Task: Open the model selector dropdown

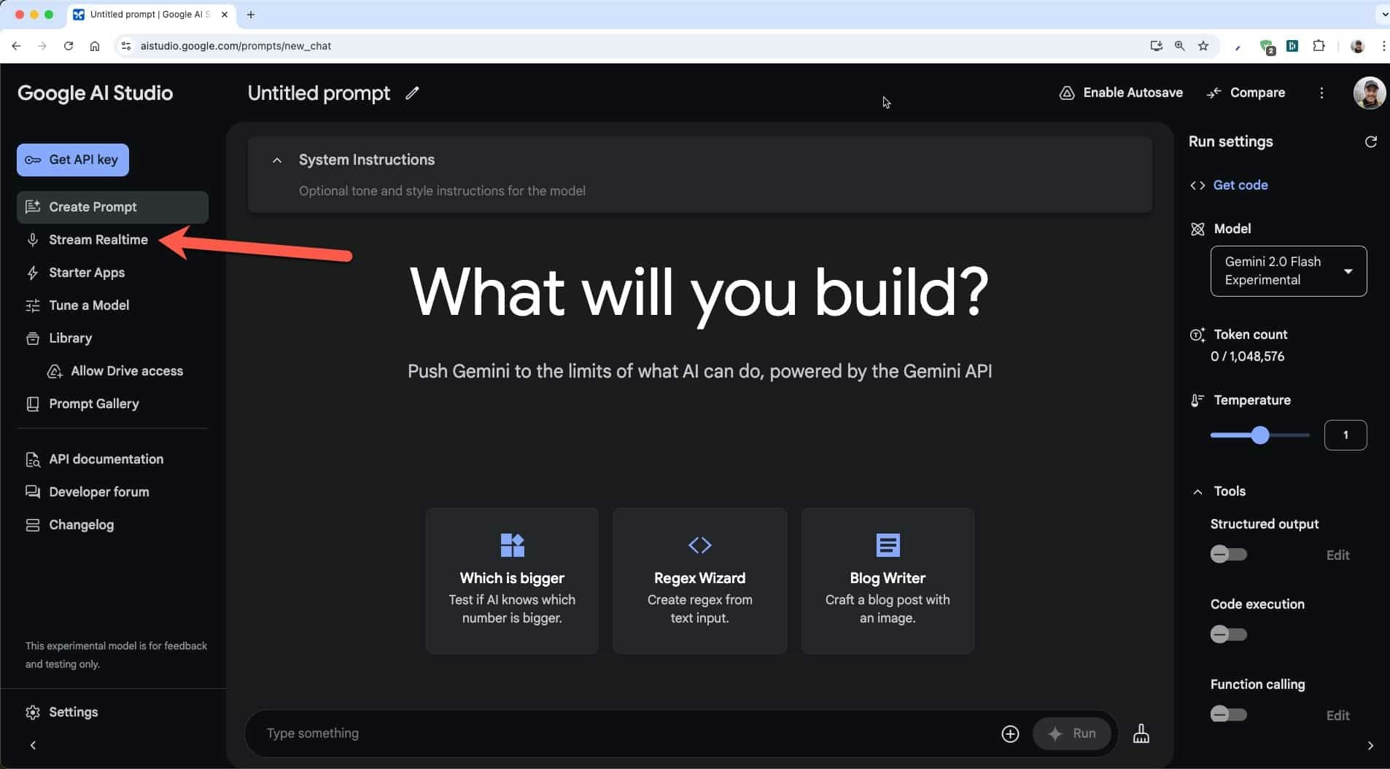Action: [x=1287, y=270]
